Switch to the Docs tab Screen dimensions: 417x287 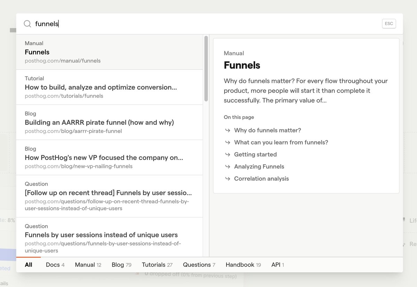(55, 265)
